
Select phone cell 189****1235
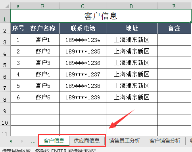tap(83, 51)
